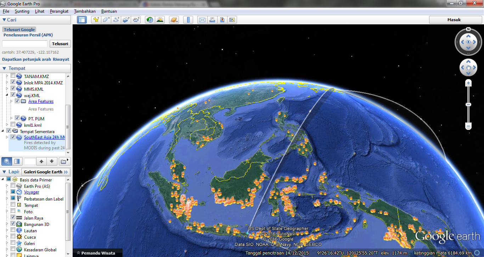Enable the Cuaca layer checkbox
This screenshot has height=257, width=484.
tap(13, 237)
